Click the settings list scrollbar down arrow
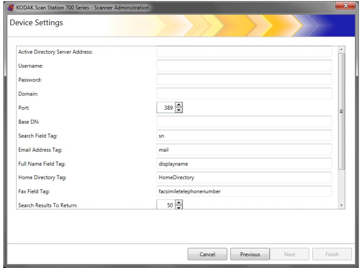The image size is (360, 268). (x=341, y=205)
